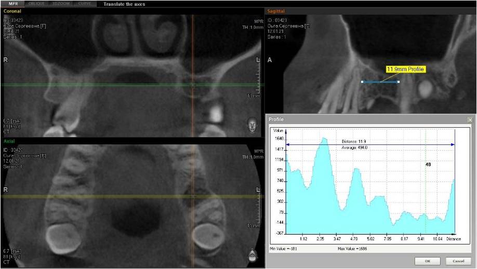Select the yellow '11.9mm Profile' label
Screen dimensions: 477x269
pyautogui.click(x=405, y=69)
